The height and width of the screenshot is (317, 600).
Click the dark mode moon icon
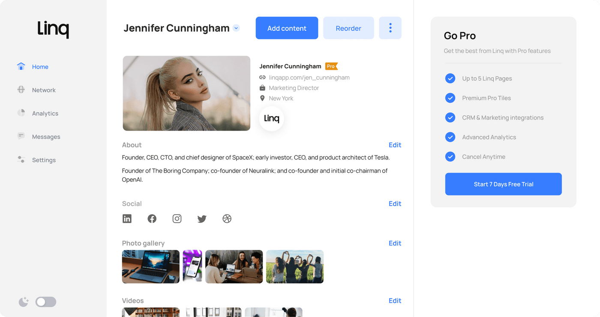(24, 302)
